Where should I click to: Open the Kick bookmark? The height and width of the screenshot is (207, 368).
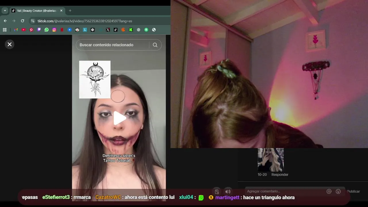pyautogui.click(x=131, y=30)
